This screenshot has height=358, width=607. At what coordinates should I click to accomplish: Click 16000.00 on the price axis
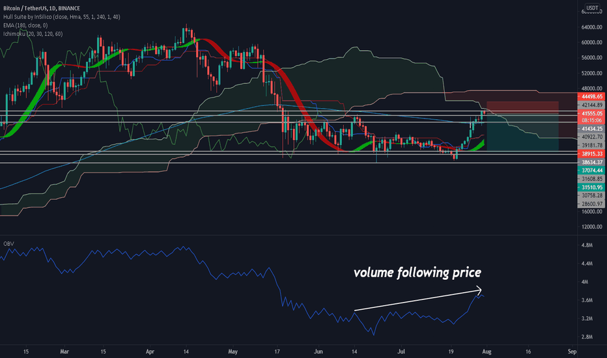click(x=591, y=212)
